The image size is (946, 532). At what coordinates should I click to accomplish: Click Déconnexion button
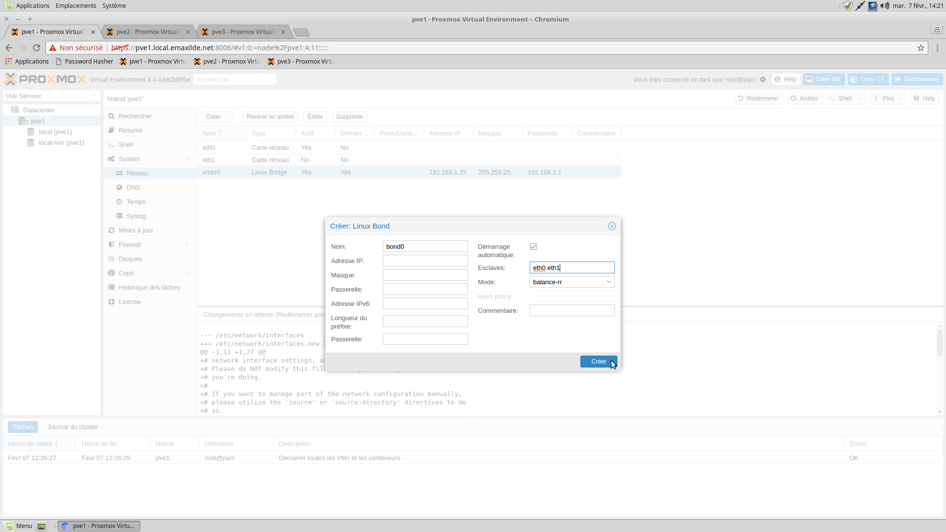[x=917, y=79]
